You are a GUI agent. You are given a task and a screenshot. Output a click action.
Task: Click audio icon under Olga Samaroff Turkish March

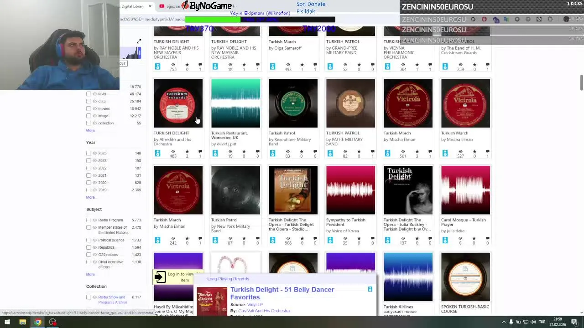tap(272, 67)
